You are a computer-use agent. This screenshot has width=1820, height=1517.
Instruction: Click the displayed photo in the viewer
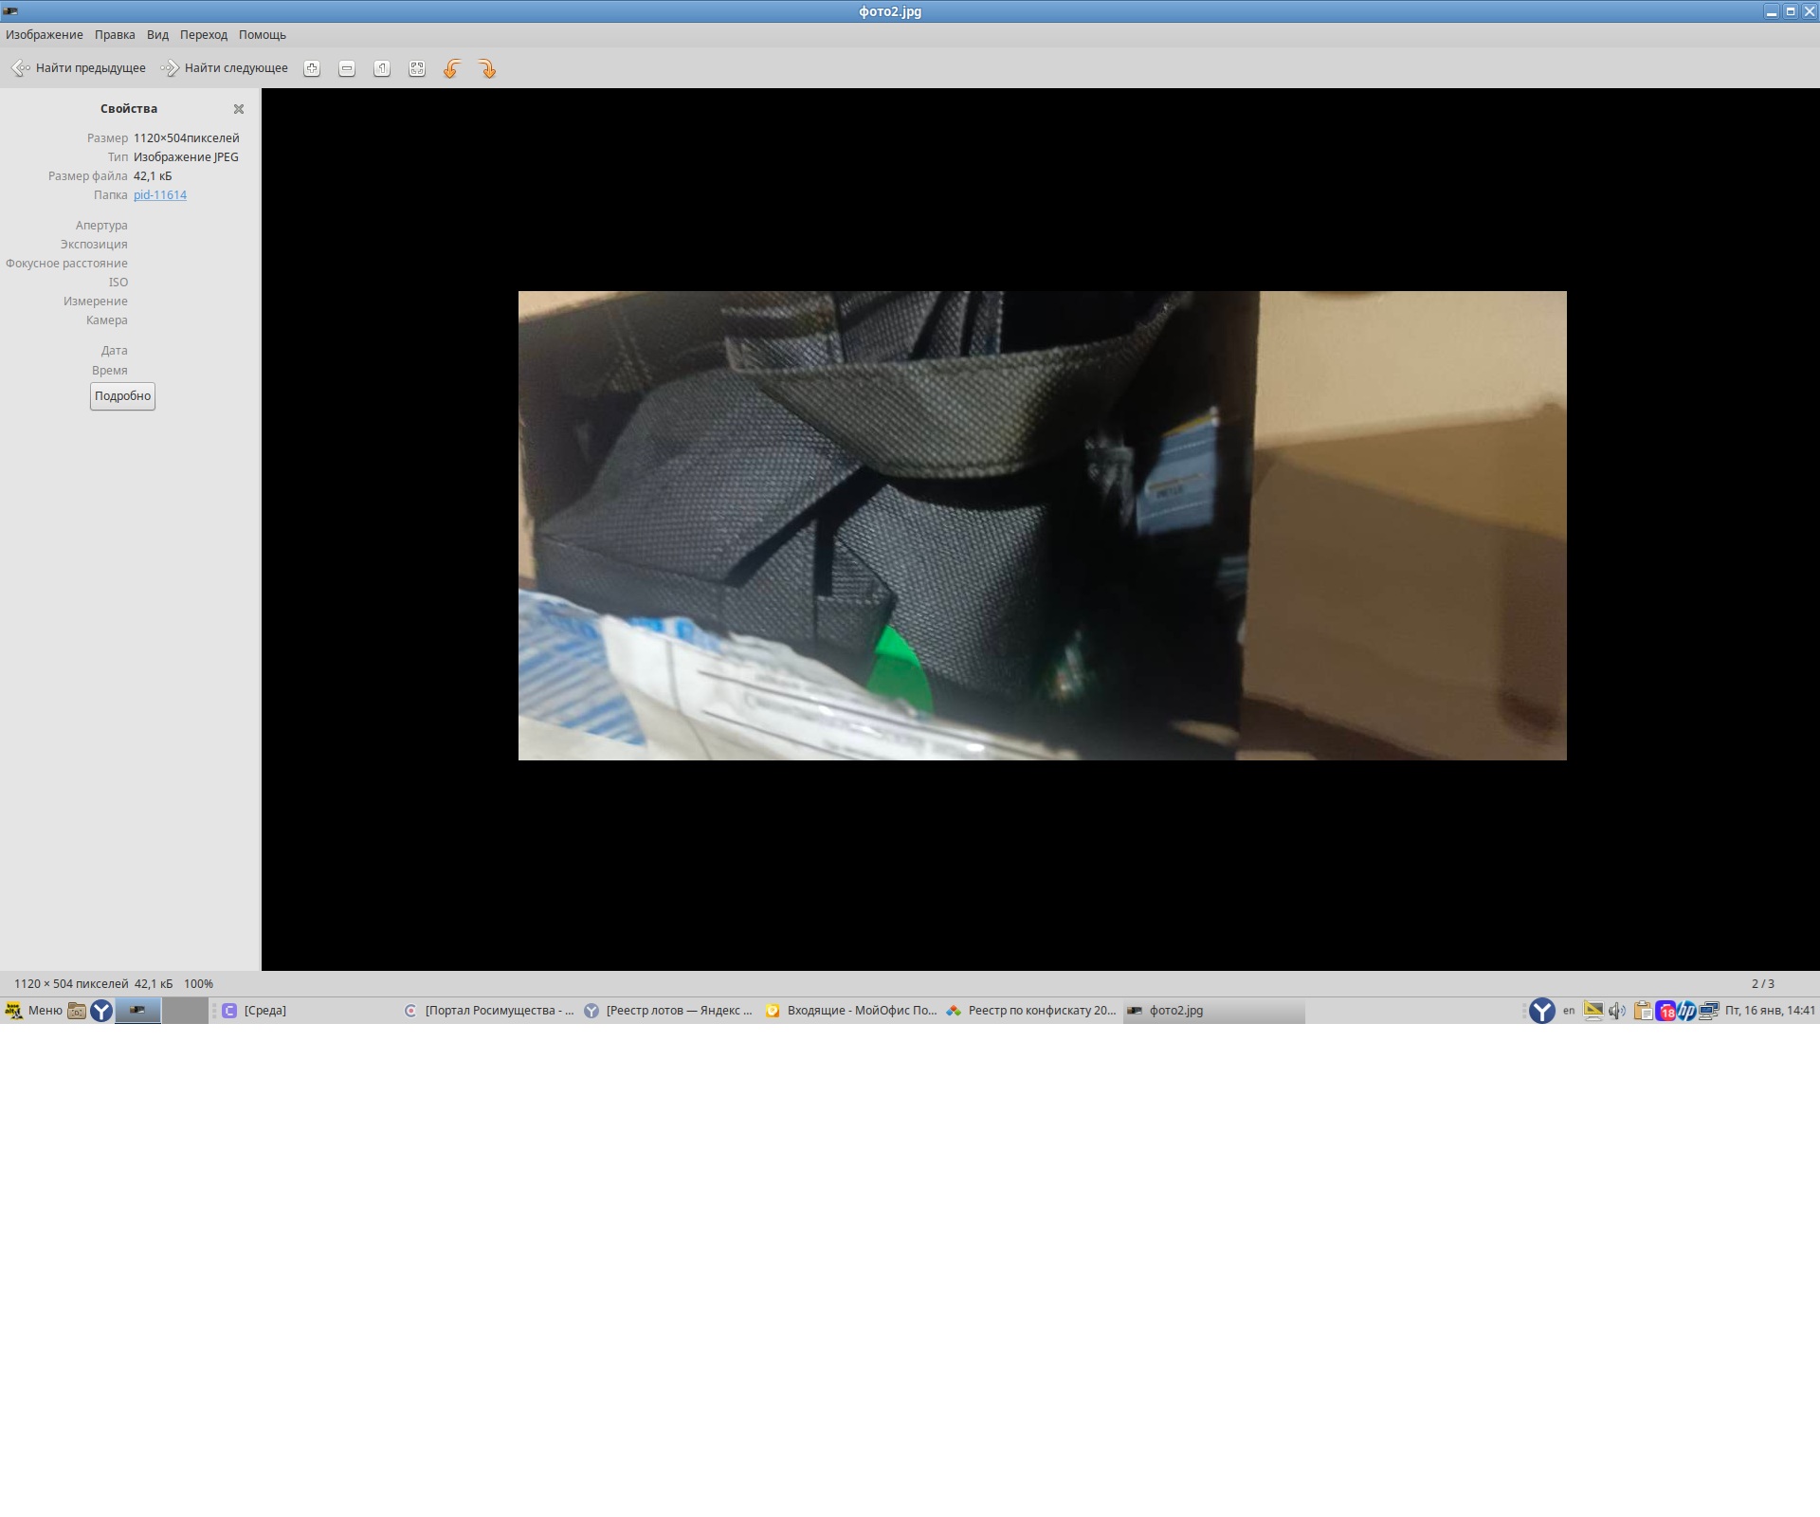point(1042,525)
